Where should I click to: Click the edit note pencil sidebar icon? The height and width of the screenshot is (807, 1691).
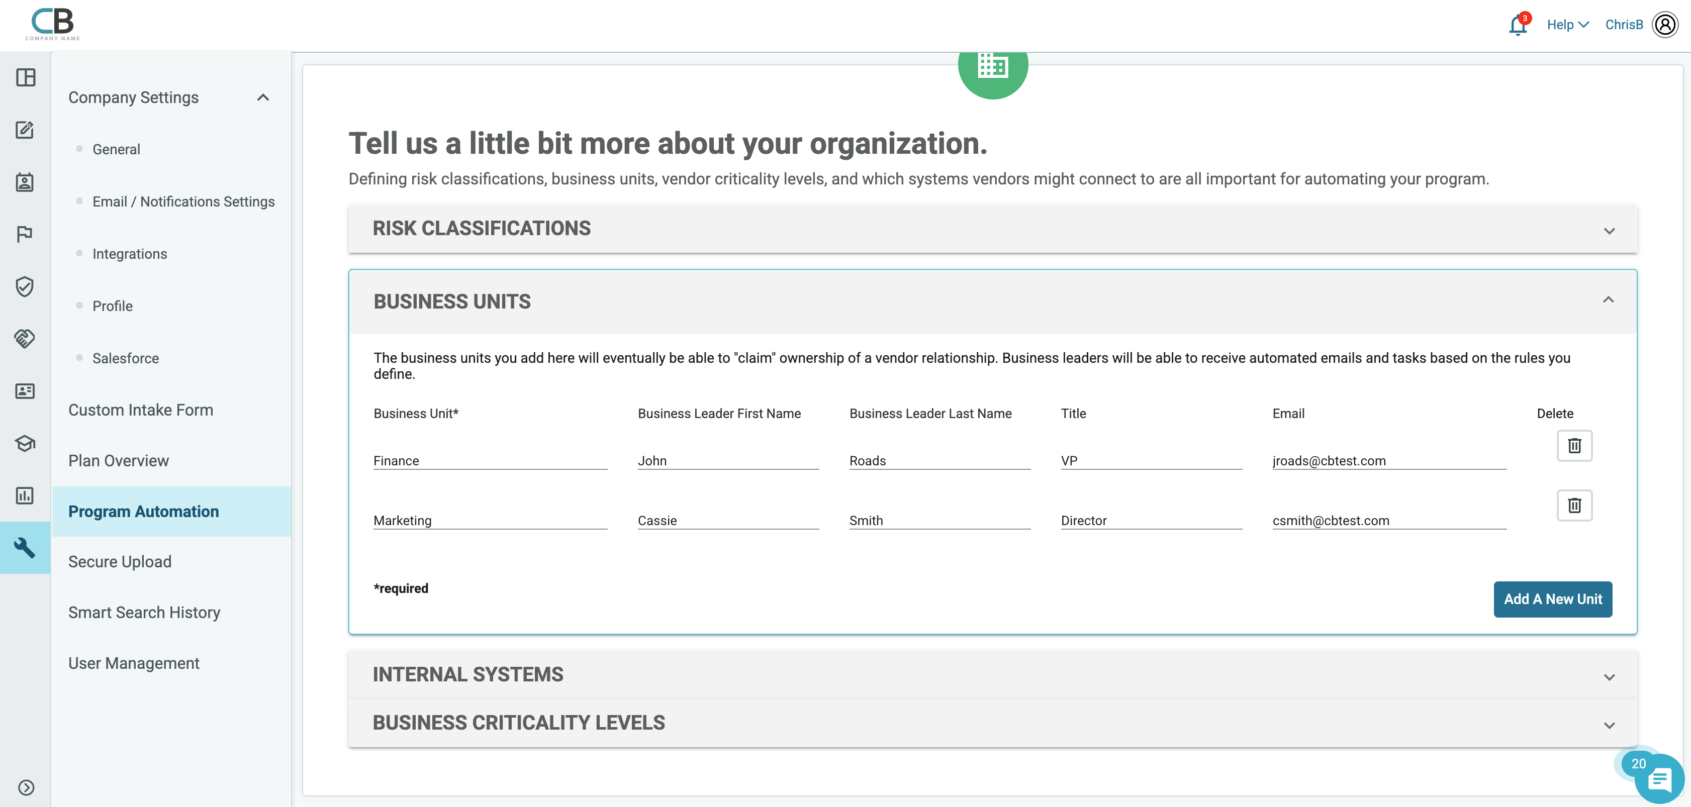click(25, 130)
